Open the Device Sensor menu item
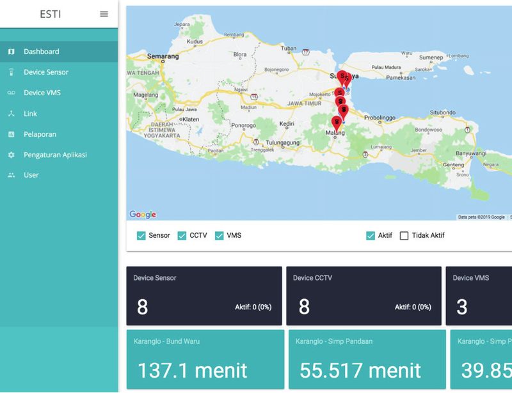512x393 pixels. point(59,72)
